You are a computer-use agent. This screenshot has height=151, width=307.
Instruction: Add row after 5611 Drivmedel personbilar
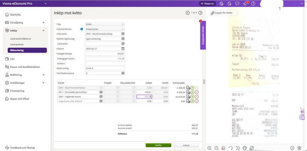192,92
